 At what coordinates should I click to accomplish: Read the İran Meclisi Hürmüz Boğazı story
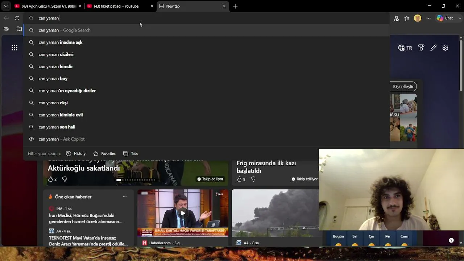tap(86, 219)
